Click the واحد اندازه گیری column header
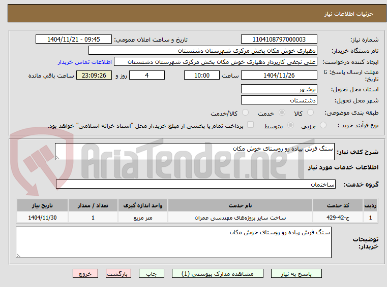Viewport: 387px width, 287px height. point(143,205)
